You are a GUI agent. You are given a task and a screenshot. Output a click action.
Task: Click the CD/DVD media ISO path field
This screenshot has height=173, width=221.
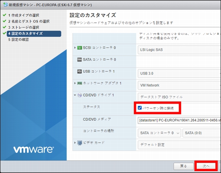coord(179,120)
